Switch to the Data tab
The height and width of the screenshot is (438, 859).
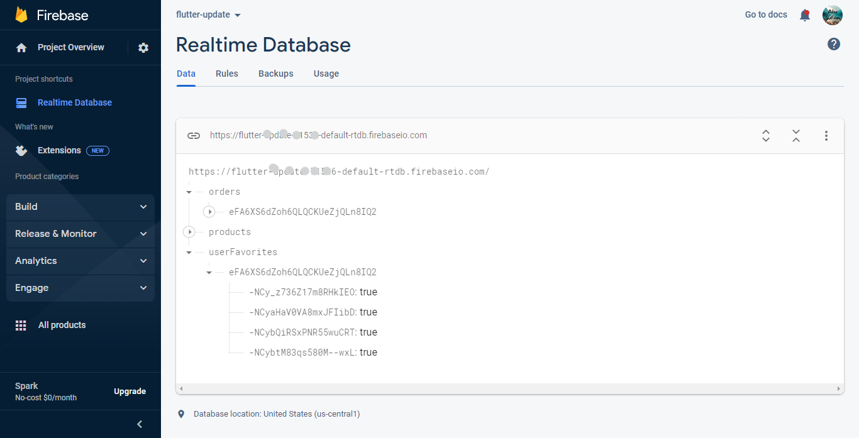(186, 74)
